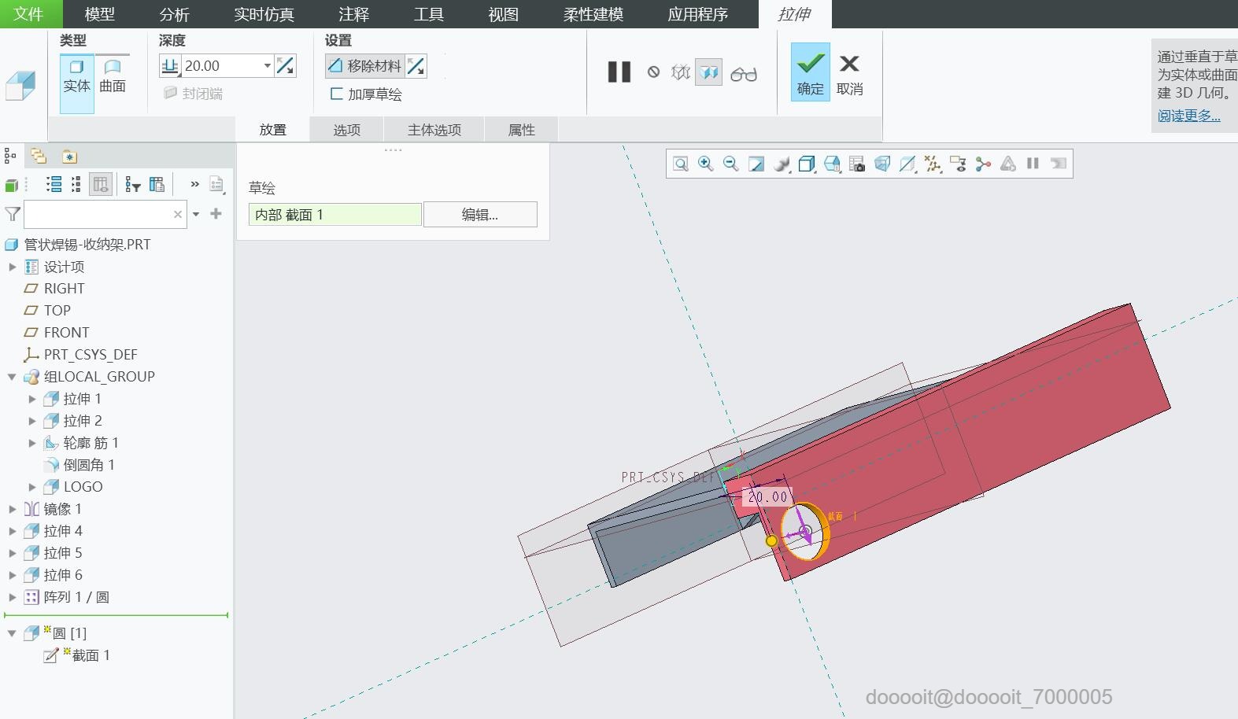The image size is (1238, 719).
Task: Click the 编辑... sketch edit button
Action: pos(479,215)
